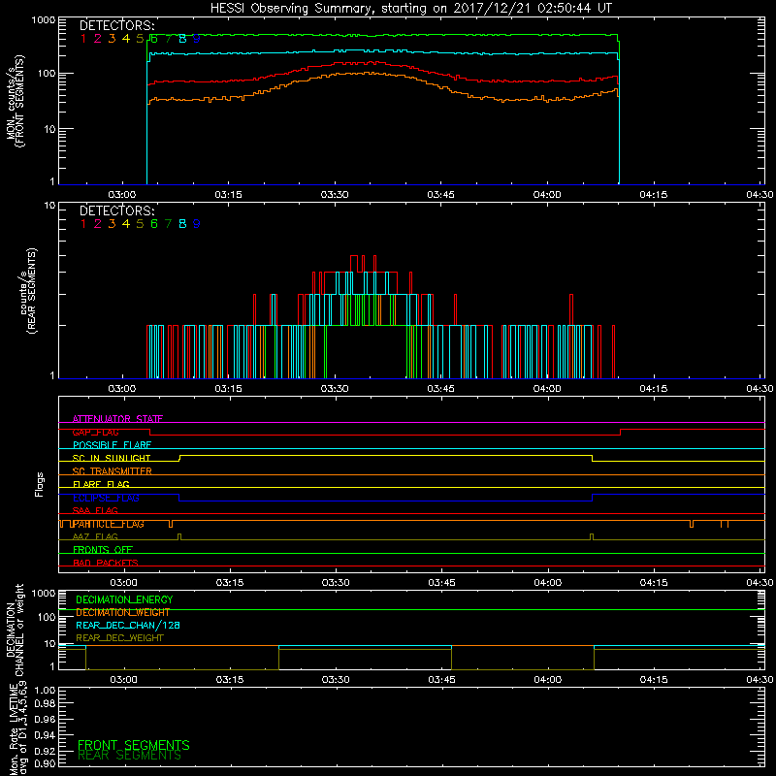Click the SAA_FLAG label
The height and width of the screenshot is (776, 776).
point(95,510)
